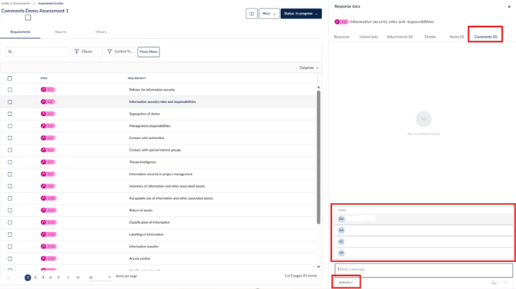Open the More dropdown menu
The image size is (516, 289).
pyautogui.click(x=269, y=14)
